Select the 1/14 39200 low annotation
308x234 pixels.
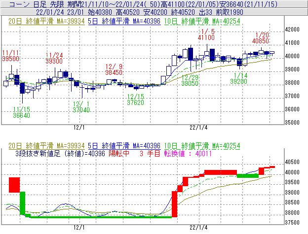239,78
